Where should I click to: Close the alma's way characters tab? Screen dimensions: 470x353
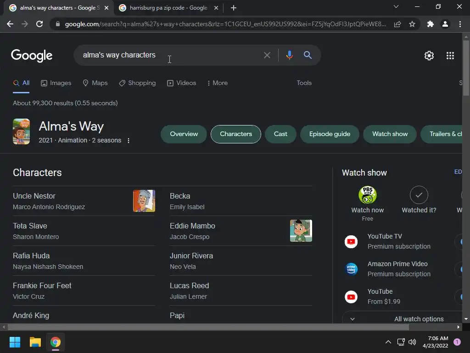coord(106,8)
